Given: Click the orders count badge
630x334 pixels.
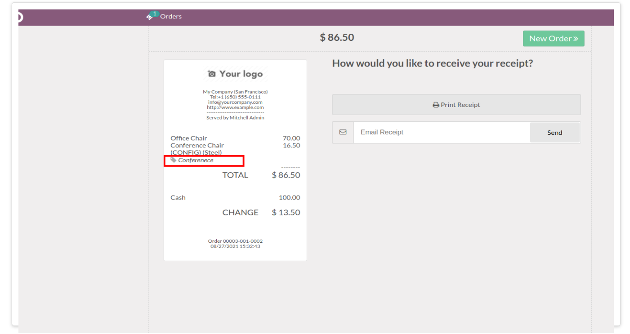Looking at the screenshot, I should (x=154, y=14).
